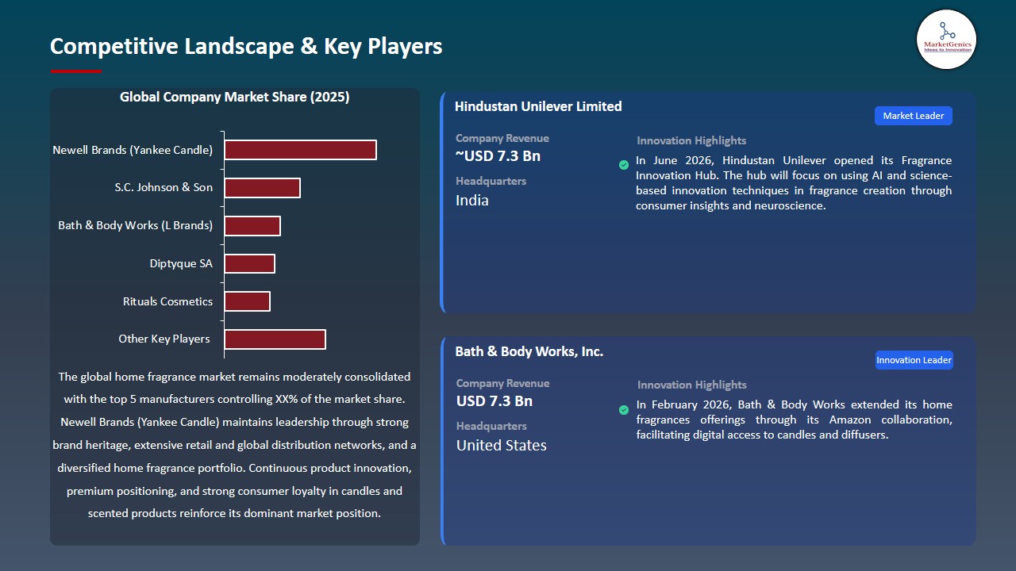Click the Bath & Body Works, Inc. heading
Screen dimensions: 1016x571
coord(529,351)
